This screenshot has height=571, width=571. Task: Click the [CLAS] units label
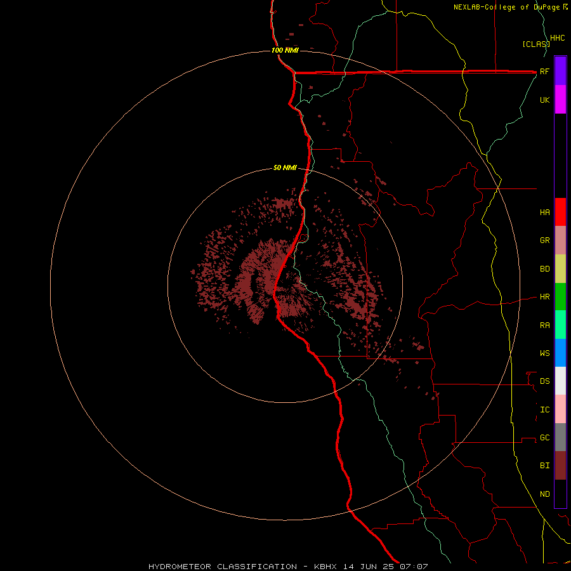pos(536,44)
